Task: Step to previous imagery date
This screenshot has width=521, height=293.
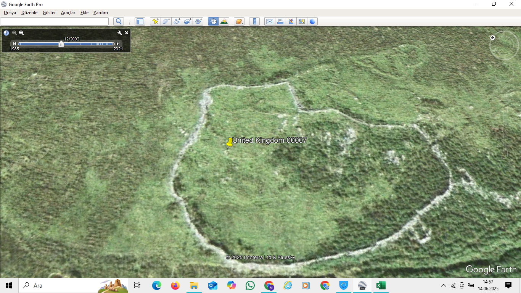Action: [15, 44]
